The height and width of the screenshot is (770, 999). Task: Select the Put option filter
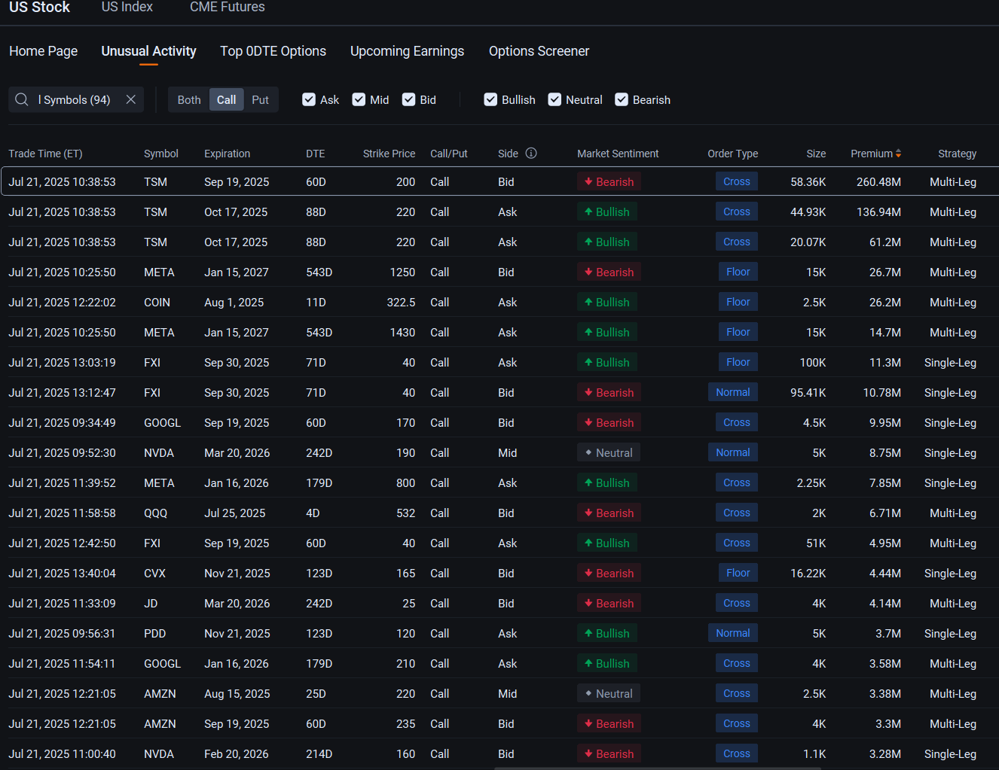[x=260, y=99]
